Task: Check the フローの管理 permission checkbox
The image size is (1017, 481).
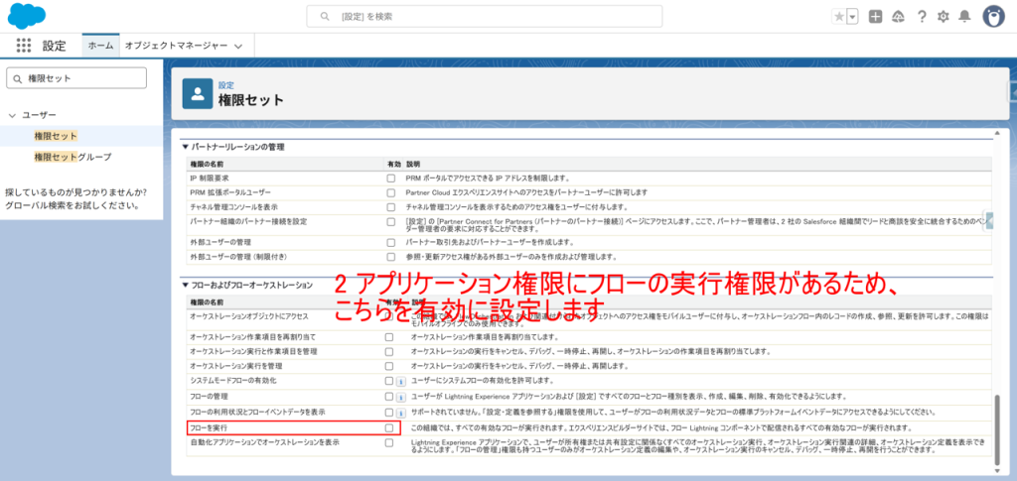Action: coord(390,396)
